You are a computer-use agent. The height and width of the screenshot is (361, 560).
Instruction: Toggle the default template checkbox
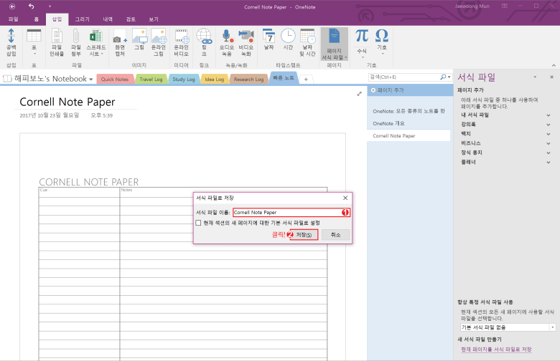[x=198, y=223]
